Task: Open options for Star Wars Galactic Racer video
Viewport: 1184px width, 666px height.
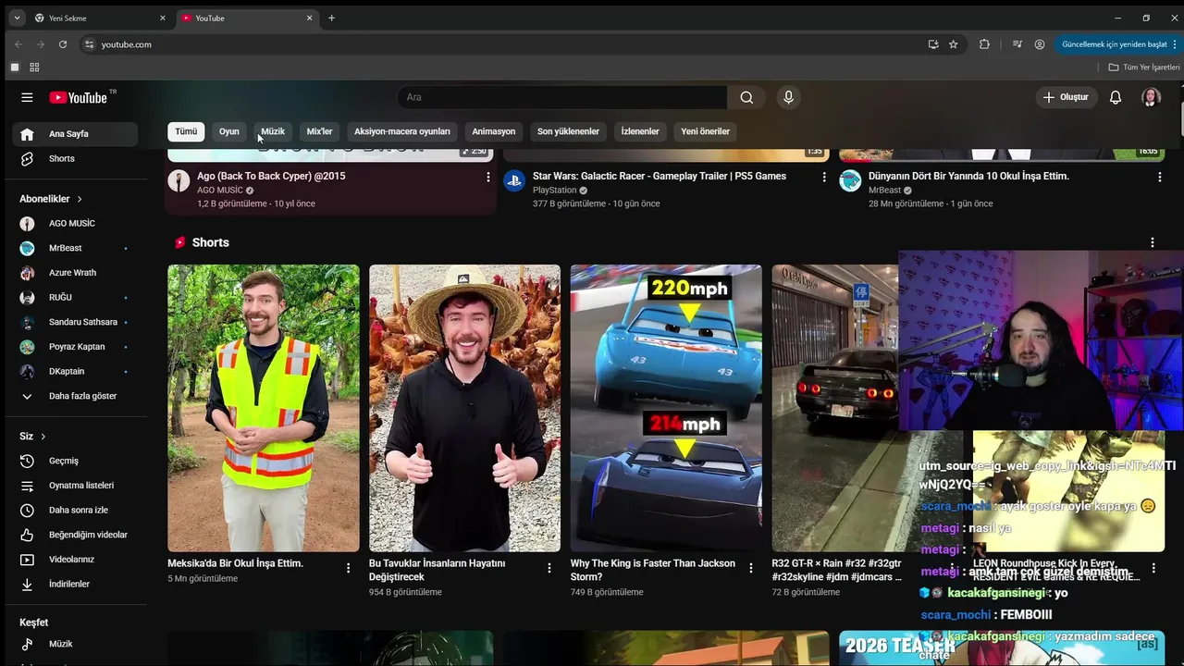Action: click(x=824, y=178)
